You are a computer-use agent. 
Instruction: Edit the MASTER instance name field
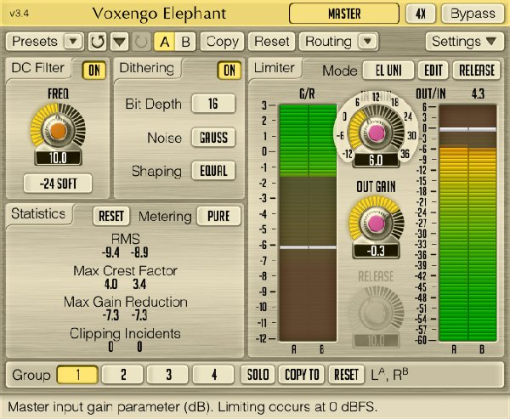point(344,14)
